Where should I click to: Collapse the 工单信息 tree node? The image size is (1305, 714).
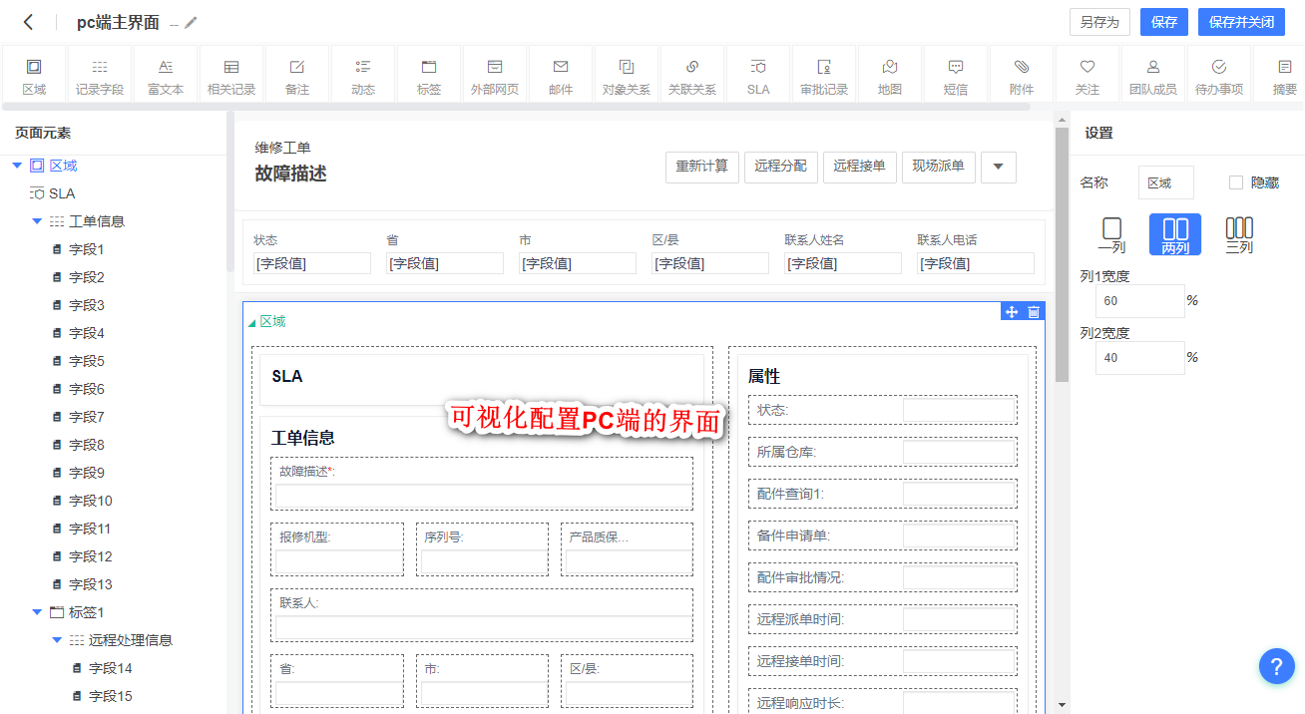tap(37, 221)
